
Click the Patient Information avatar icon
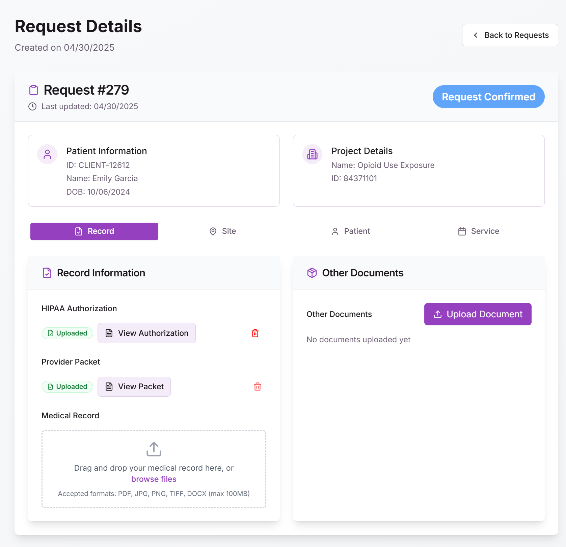47,154
